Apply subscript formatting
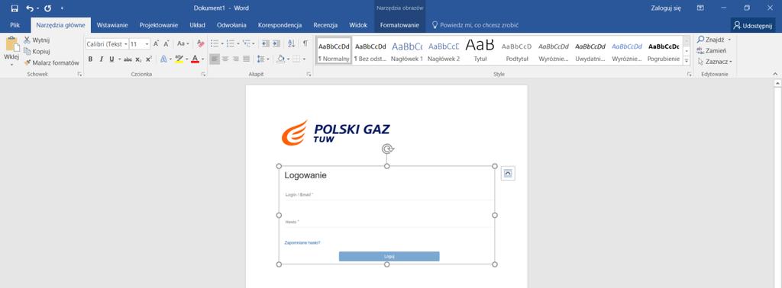 point(139,59)
